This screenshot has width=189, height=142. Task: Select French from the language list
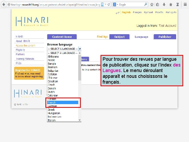point(63,103)
